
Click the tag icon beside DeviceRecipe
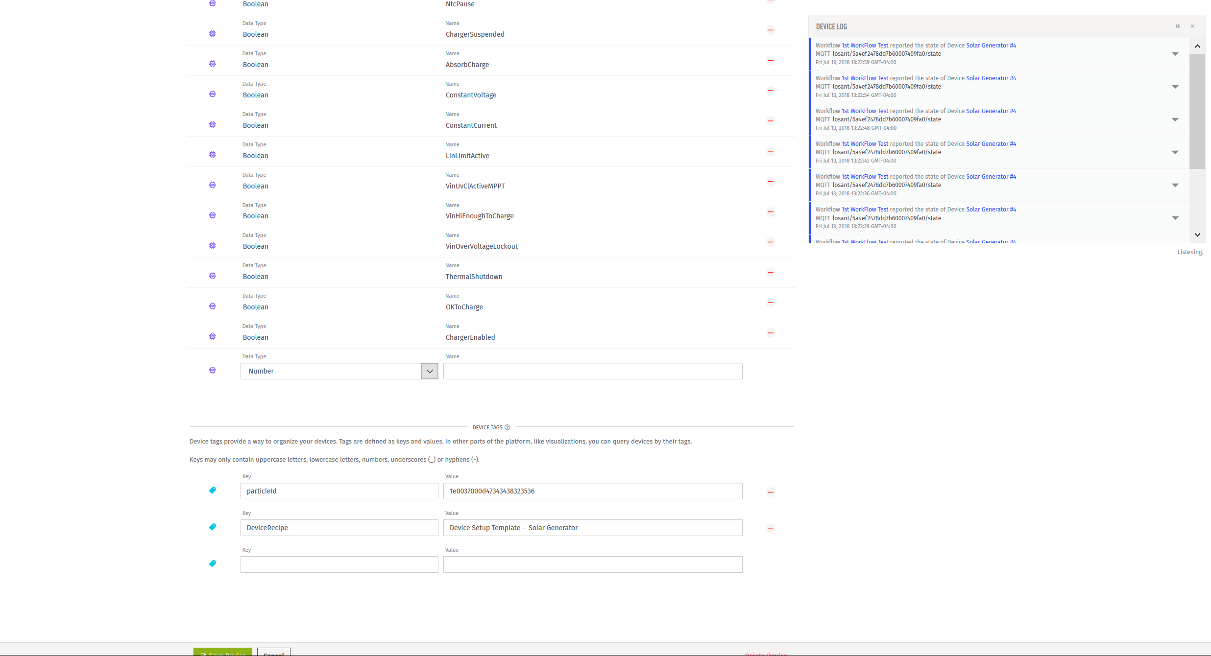[213, 527]
